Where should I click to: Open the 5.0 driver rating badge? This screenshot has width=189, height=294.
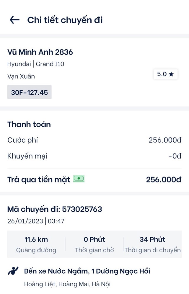pyautogui.click(x=165, y=74)
